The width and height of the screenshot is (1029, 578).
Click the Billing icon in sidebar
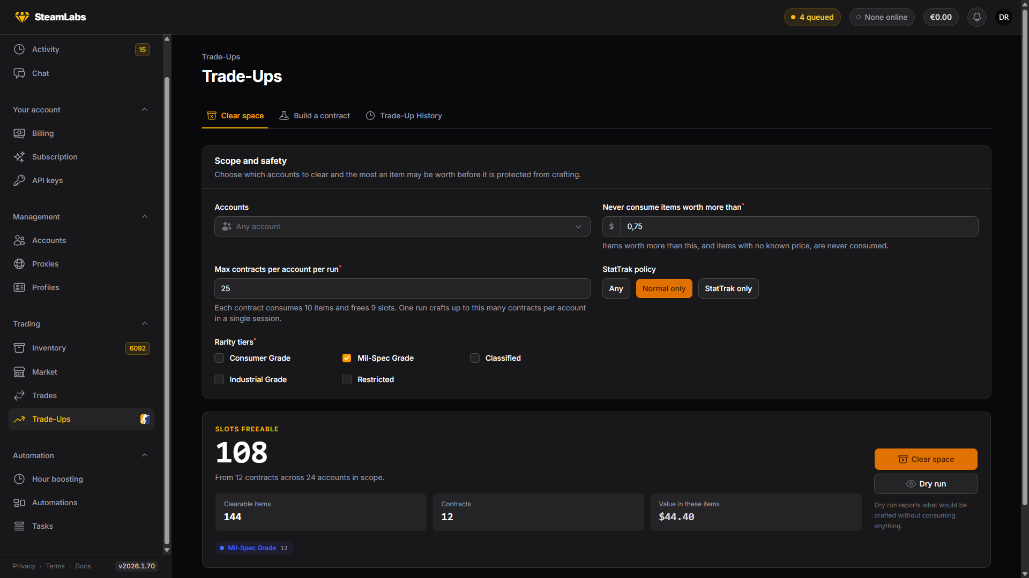tap(19, 133)
